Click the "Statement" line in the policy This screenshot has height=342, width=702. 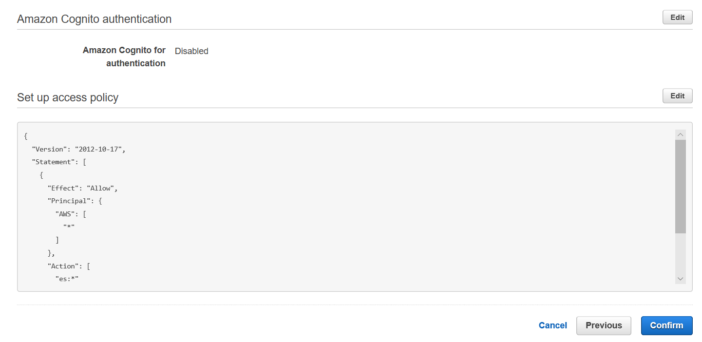[x=58, y=162]
